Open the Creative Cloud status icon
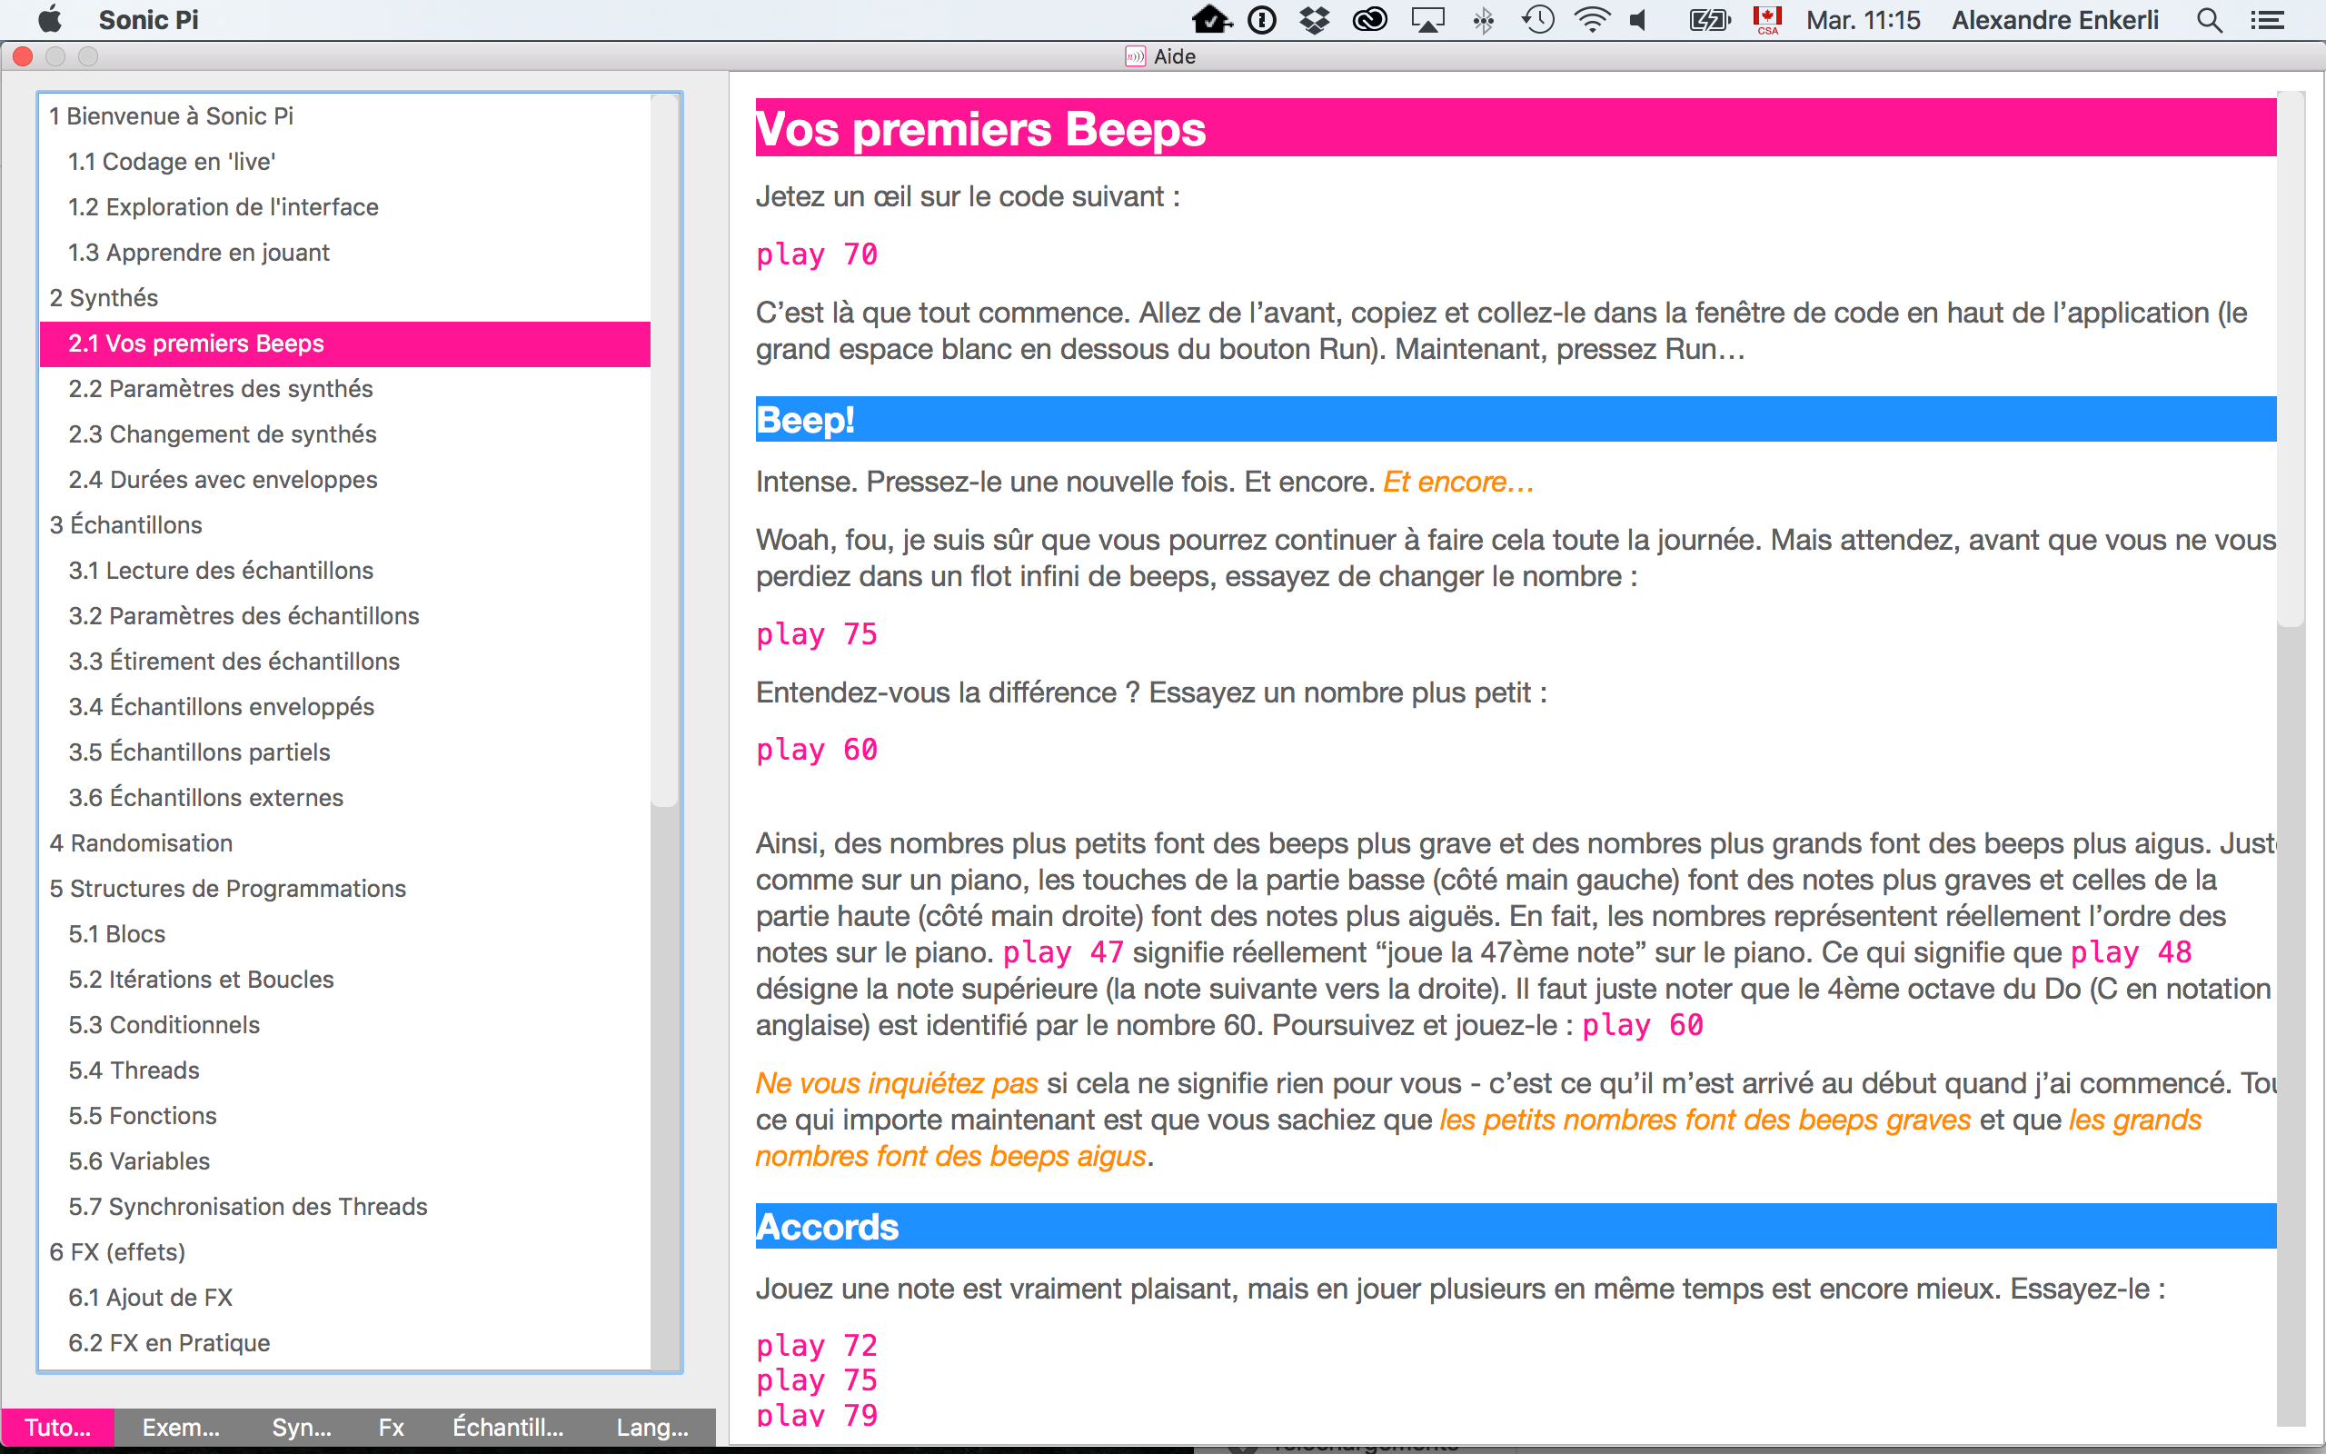Screen dimensions: 2326x1454 coord(1368,19)
